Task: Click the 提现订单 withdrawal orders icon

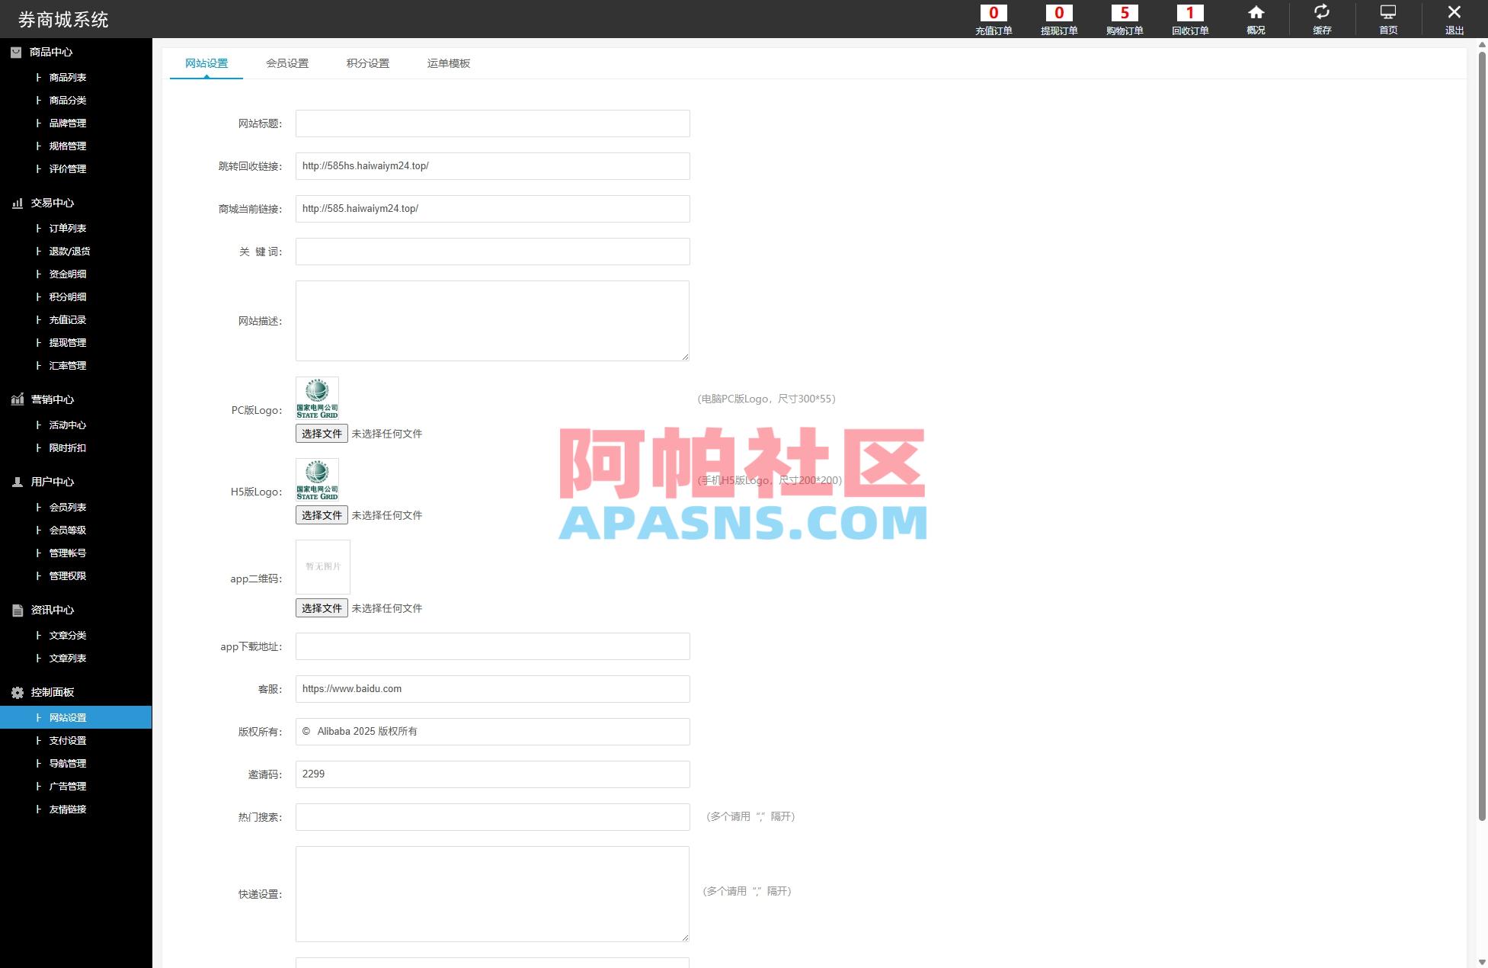Action: 1059,19
